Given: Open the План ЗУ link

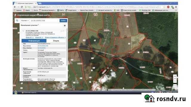Looking at the screenshot, I should tap(30, 37).
